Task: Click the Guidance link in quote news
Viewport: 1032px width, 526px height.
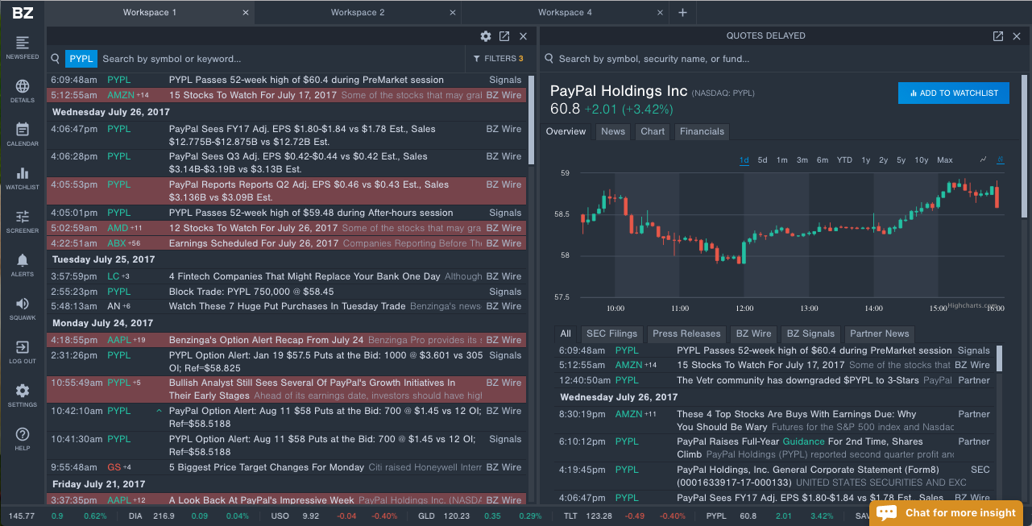Action: coord(803,441)
